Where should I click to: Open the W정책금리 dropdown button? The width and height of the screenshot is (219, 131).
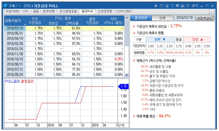pyautogui.click(x=205, y=18)
